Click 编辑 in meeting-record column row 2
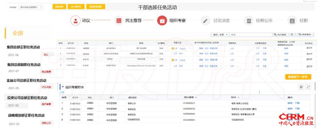This screenshot has width=318, height=130. (x=286, y=54)
